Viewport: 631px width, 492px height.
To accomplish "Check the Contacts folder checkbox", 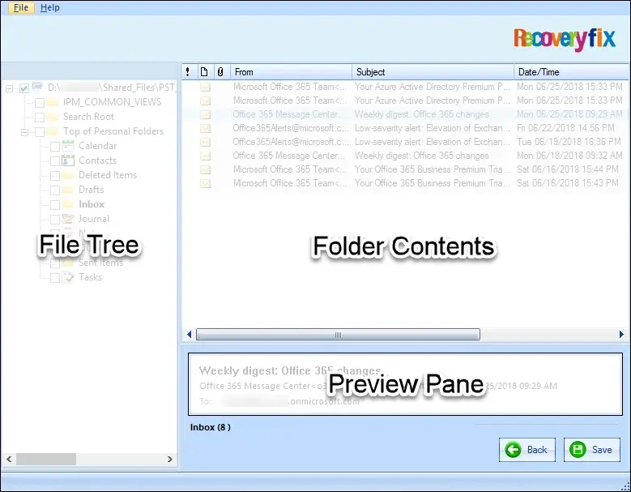I will [55, 161].
